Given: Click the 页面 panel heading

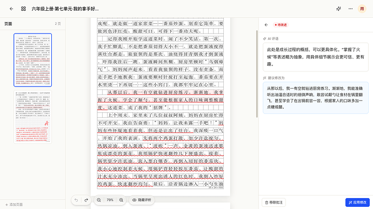Looking at the screenshot, I should tap(8, 24).
